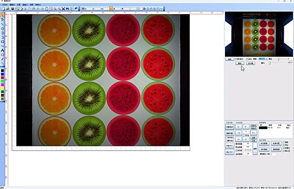Click the blue PS icon in toolbar
Viewport: 294px width, 189px height.
[x=67, y=9]
